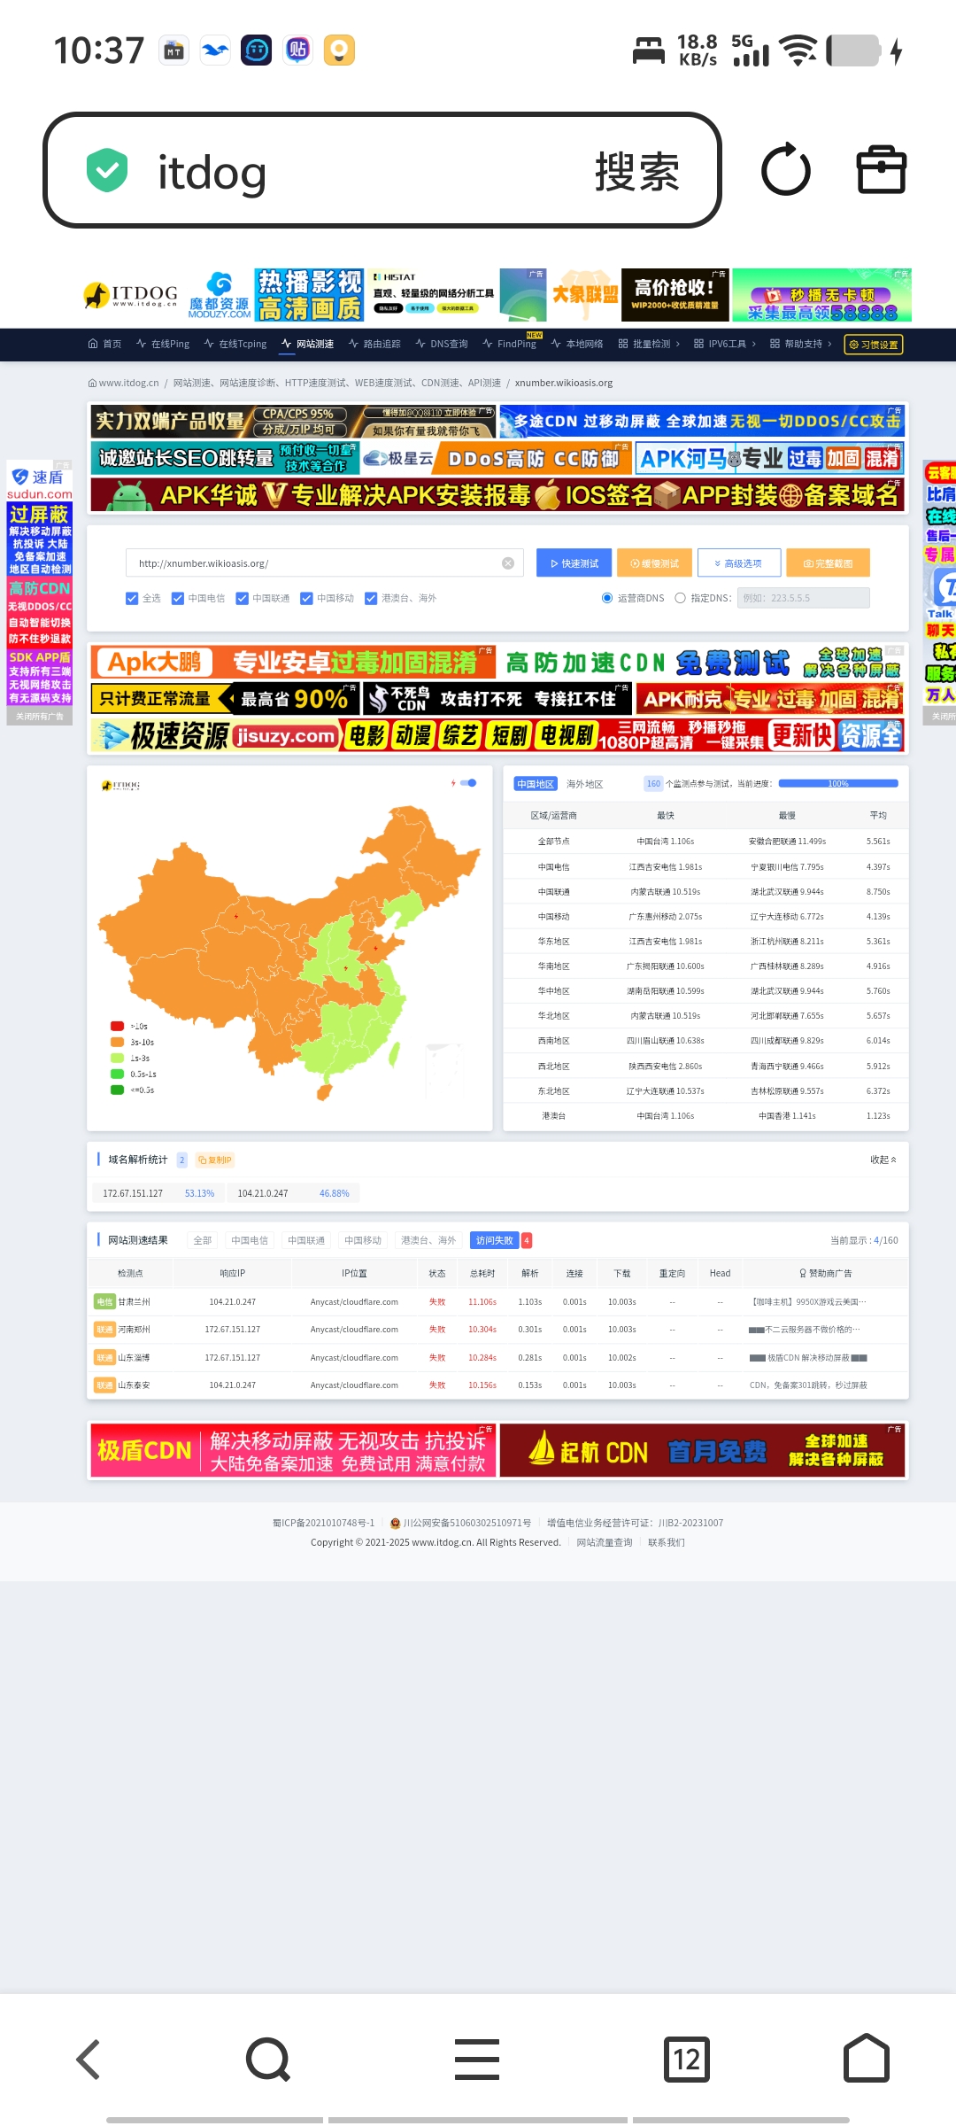The image size is (956, 2126).
Task: Clear the URL test input field
Action: (508, 563)
